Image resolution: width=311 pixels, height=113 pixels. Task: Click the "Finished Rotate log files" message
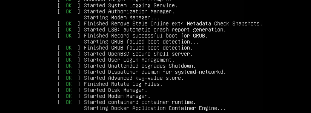tap(123, 84)
